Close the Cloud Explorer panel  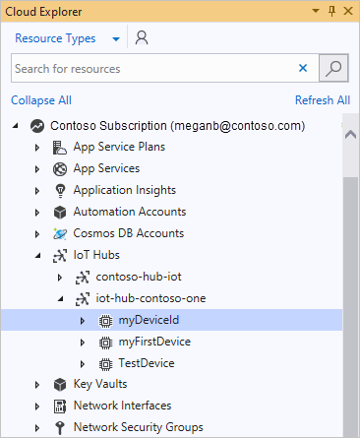click(348, 11)
